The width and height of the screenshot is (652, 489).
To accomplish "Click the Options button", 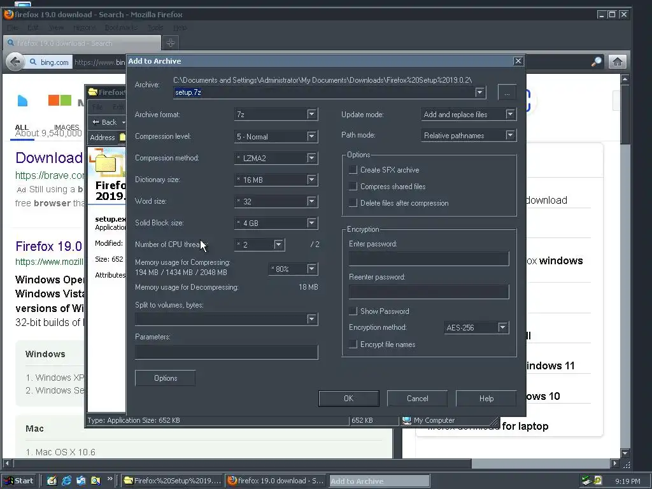I will (x=166, y=378).
